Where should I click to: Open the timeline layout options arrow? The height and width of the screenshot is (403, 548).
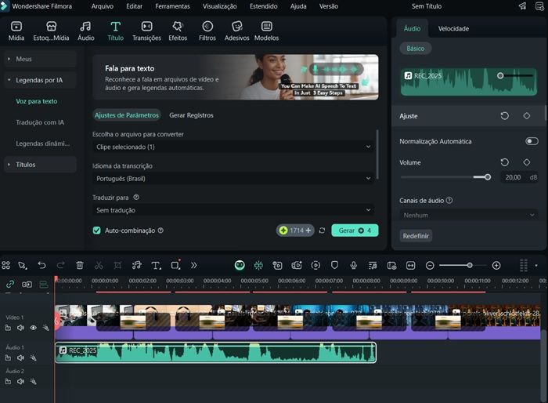click(536, 265)
